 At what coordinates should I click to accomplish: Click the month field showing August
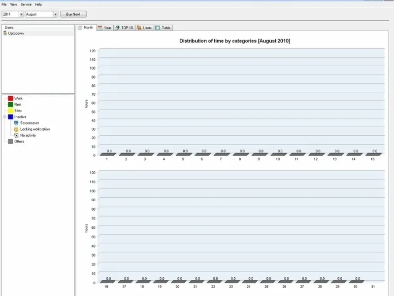pos(39,14)
